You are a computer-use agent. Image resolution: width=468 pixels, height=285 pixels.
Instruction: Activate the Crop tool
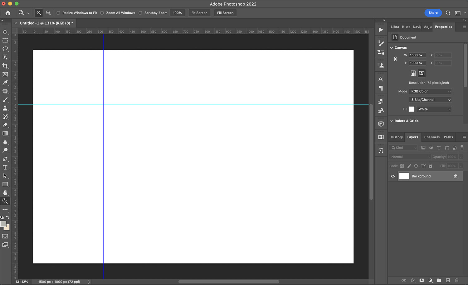5,66
